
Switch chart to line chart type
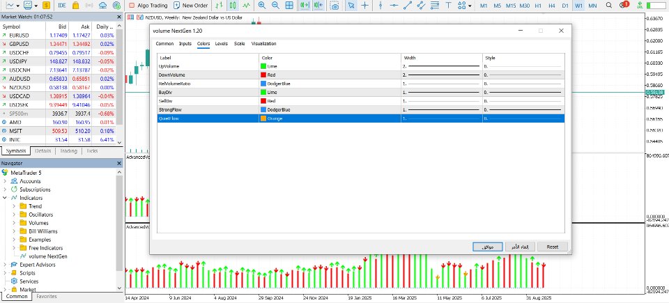coord(246,6)
